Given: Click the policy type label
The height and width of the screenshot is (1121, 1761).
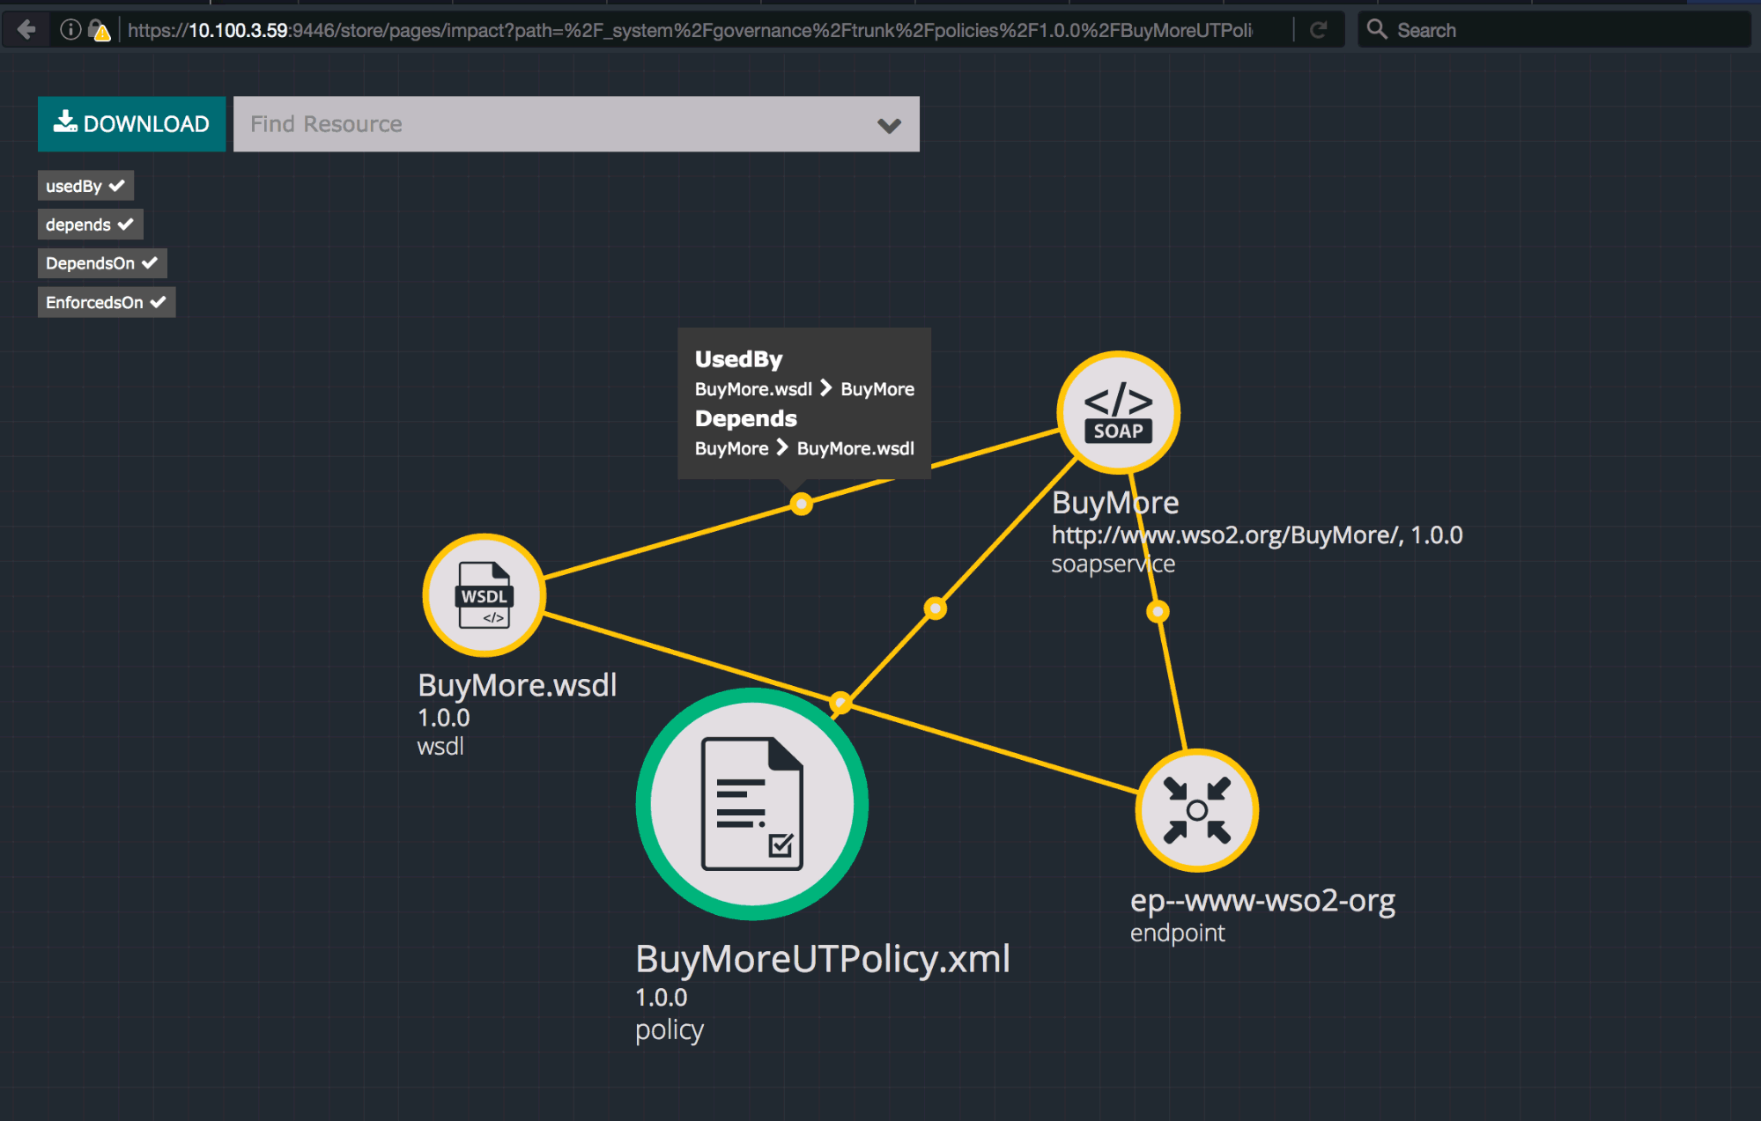Looking at the screenshot, I should click(x=670, y=1030).
